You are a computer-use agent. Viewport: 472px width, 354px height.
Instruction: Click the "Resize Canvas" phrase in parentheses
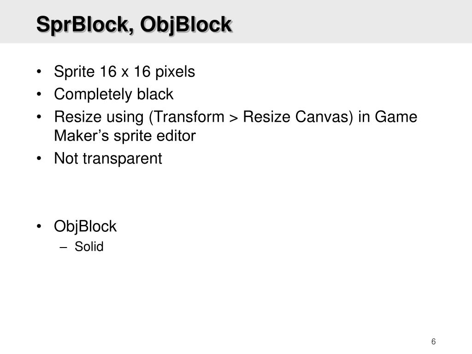295,117
